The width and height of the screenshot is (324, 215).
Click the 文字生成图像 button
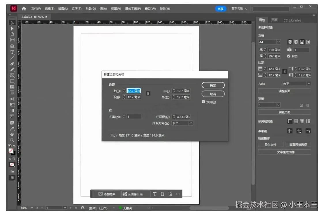(285, 152)
